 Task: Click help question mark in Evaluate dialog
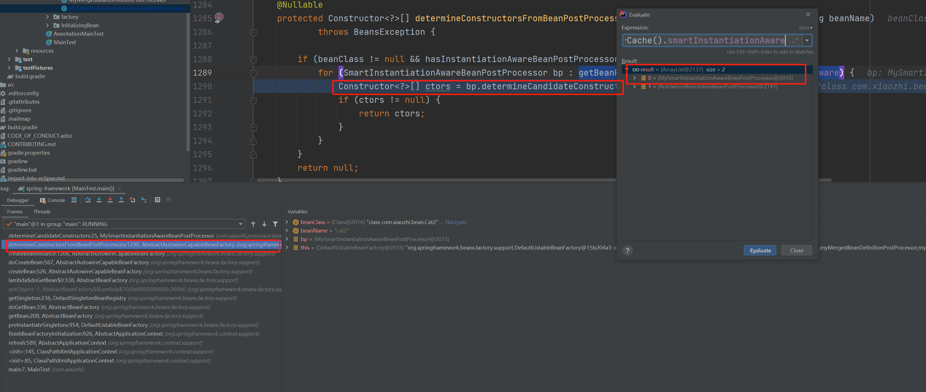point(628,250)
